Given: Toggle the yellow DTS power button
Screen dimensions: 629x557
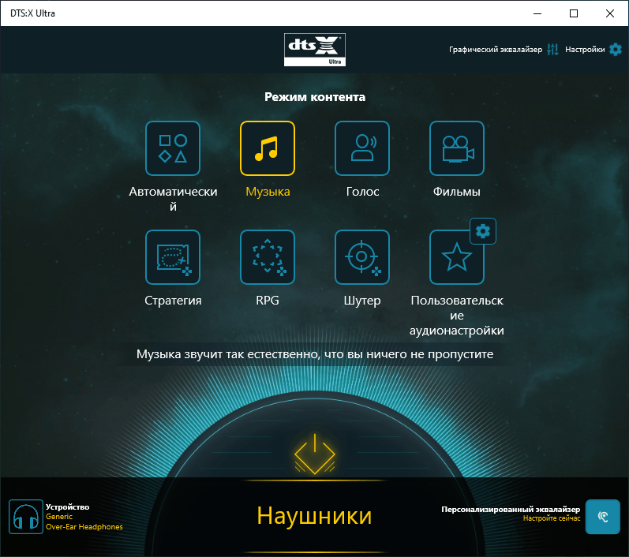Looking at the screenshot, I should click(315, 454).
